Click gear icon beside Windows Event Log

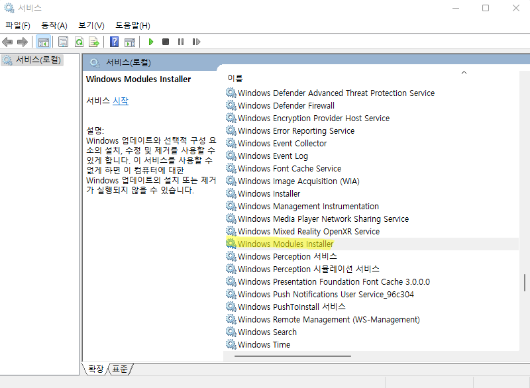click(231, 156)
